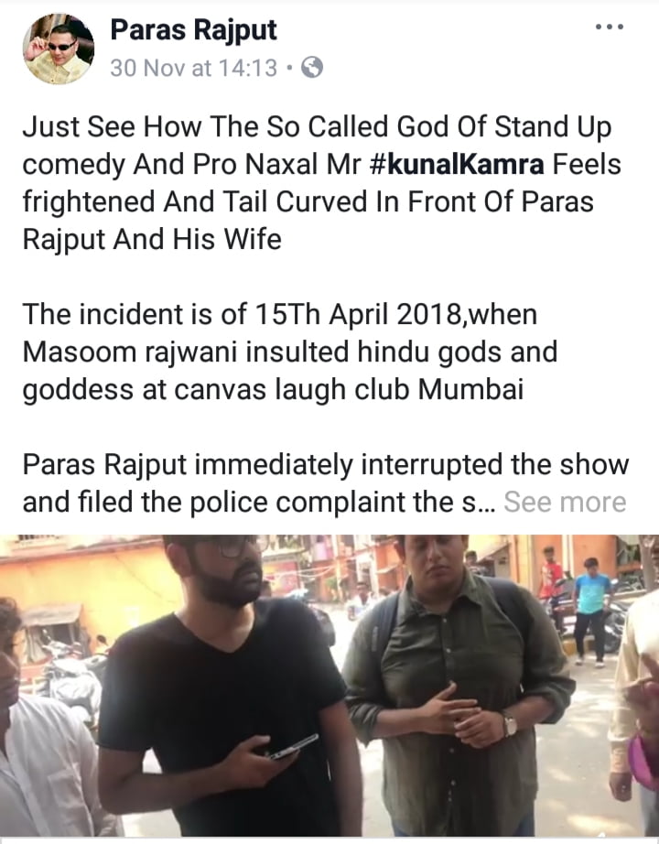Open the Paras Rajput profile name link
Viewport: 659px width, 844px height.
(193, 30)
